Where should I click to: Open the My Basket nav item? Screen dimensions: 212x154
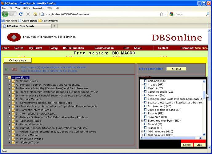point(36,48)
